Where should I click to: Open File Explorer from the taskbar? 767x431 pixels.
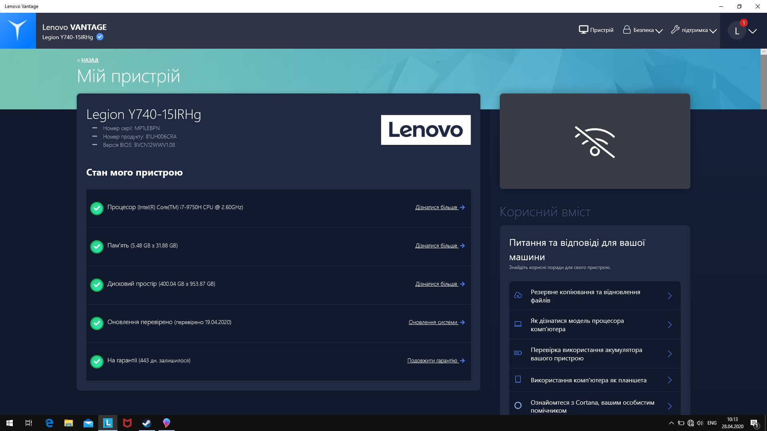[x=69, y=423]
